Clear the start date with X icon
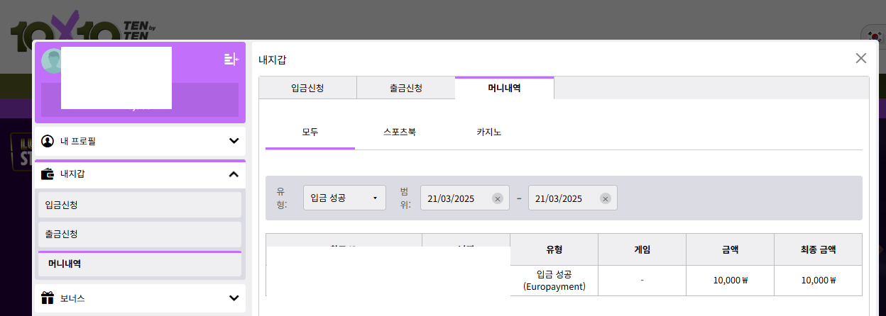Screen dimensions: 886x316 [498, 198]
